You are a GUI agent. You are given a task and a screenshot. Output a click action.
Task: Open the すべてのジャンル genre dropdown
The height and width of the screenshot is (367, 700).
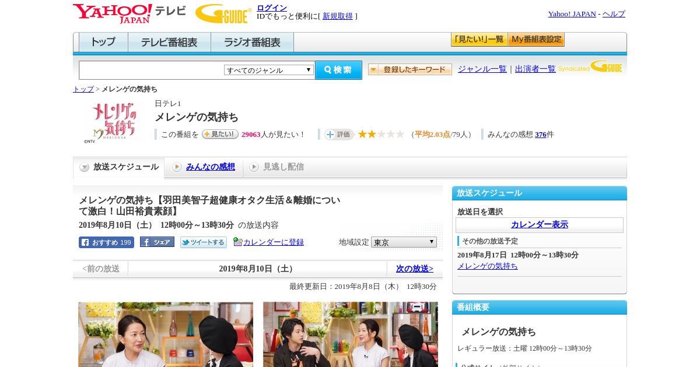[269, 70]
